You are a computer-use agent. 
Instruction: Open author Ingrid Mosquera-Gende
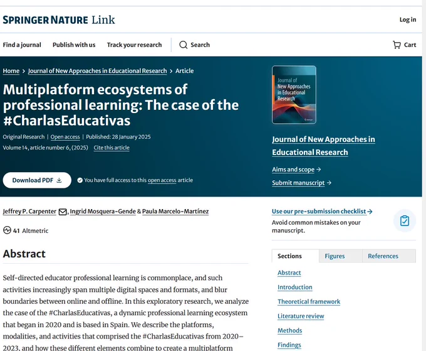103,212
